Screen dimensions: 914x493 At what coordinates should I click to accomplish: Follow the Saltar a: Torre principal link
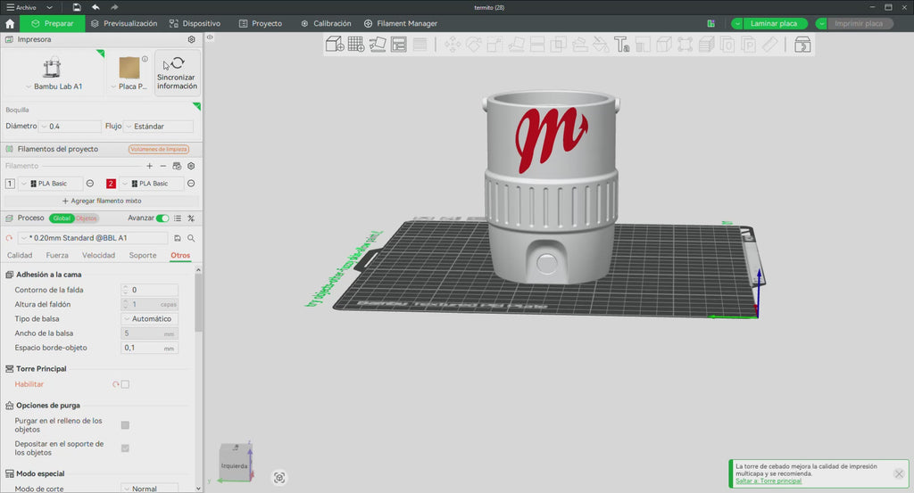click(769, 481)
